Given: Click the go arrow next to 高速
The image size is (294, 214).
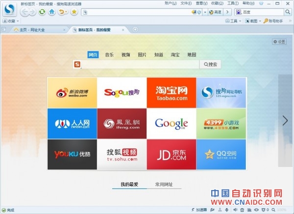Looking at the screenshot, I should (227, 12).
